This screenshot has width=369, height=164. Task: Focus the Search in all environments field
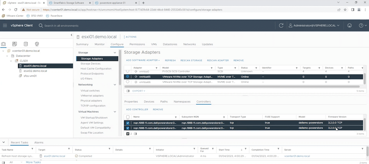[x=61, y=25]
